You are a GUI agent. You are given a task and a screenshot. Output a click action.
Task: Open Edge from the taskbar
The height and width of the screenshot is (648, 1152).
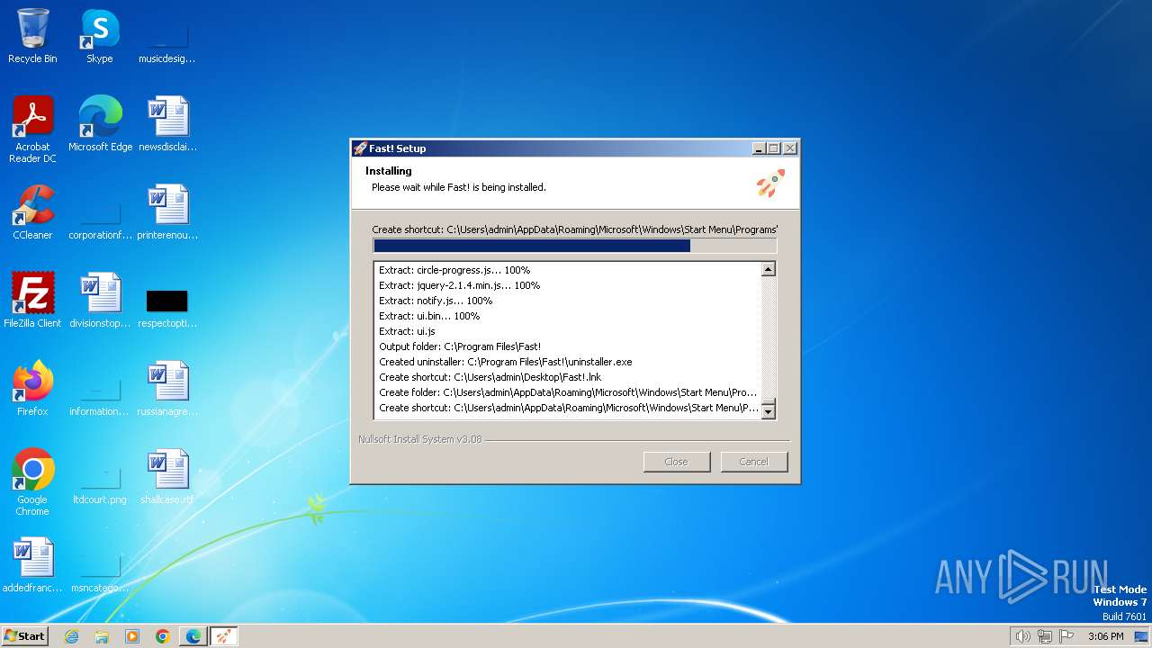coord(193,636)
